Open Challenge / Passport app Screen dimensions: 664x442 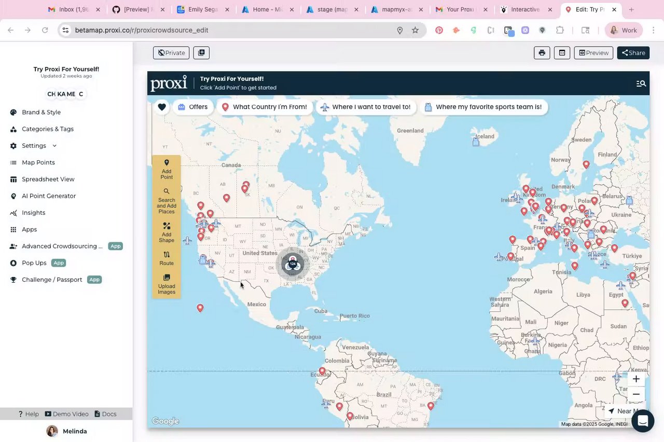(x=56, y=280)
